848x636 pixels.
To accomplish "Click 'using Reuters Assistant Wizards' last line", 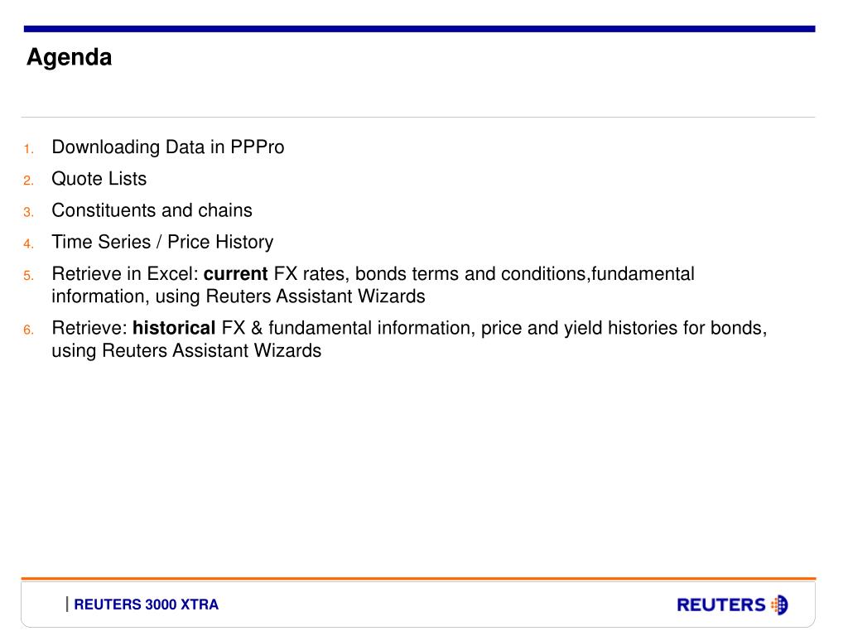I will [x=186, y=350].
